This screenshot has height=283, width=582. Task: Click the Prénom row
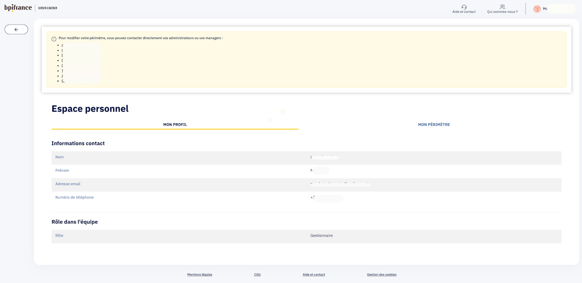tap(306, 171)
